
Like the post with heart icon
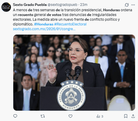(70, 116)
